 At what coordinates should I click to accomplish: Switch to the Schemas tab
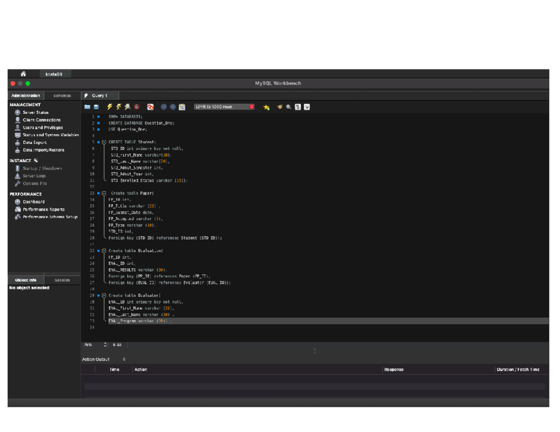(x=62, y=96)
